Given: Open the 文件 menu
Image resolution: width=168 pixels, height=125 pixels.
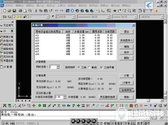Looking at the screenshot, I should (9, 6).
